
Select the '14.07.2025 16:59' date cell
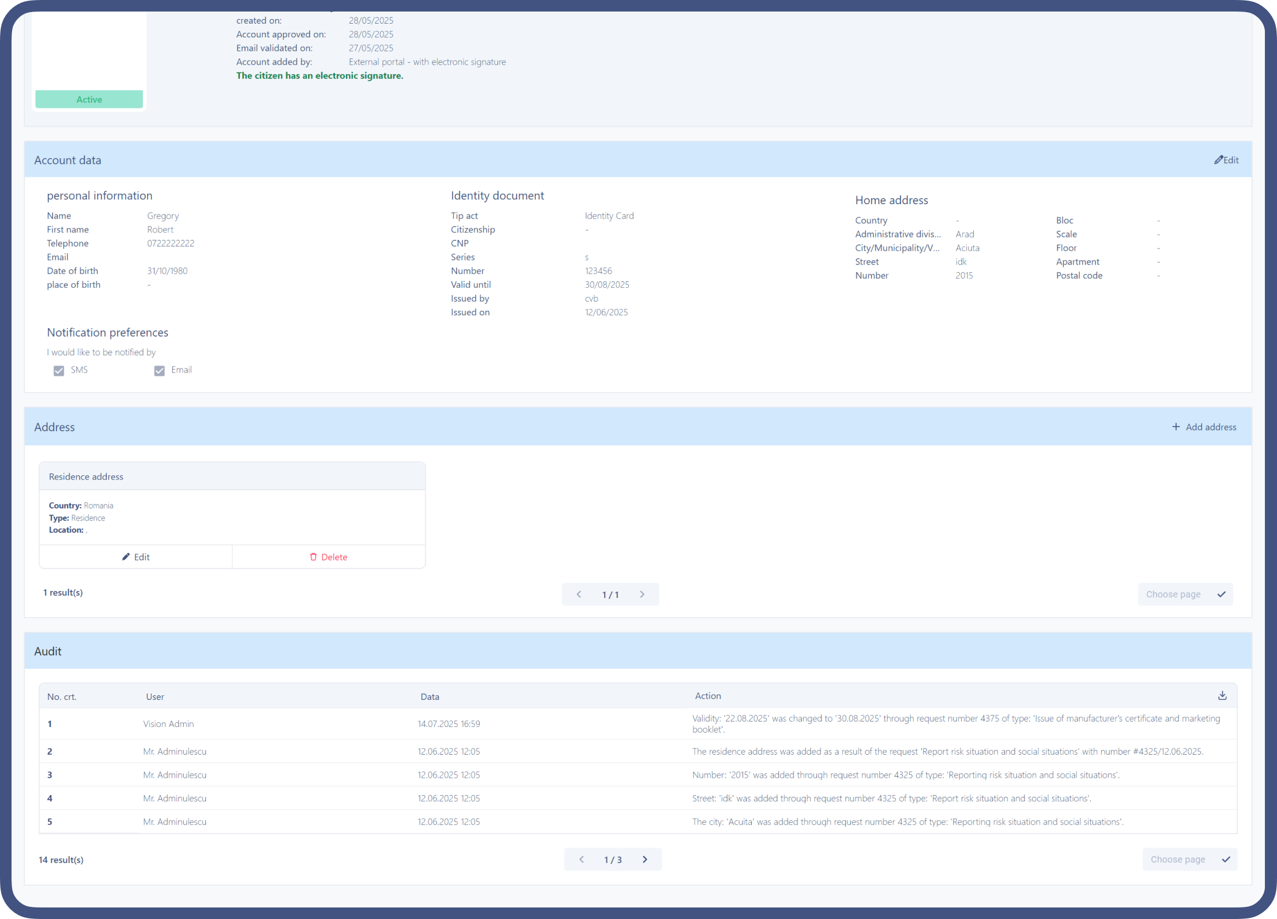tap(449, 724)
